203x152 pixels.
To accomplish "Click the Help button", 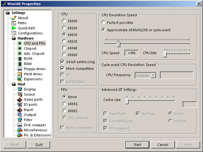I will (188, 145).
